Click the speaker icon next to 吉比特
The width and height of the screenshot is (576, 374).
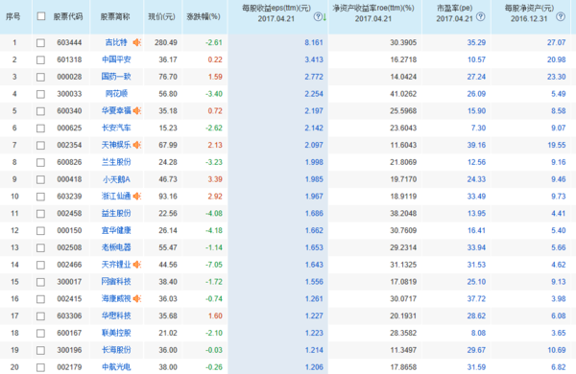tap(136, 42)
